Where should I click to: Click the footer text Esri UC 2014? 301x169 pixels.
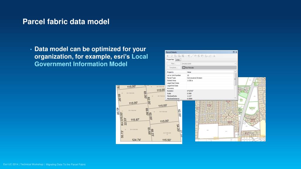click(x=11, y=164)
